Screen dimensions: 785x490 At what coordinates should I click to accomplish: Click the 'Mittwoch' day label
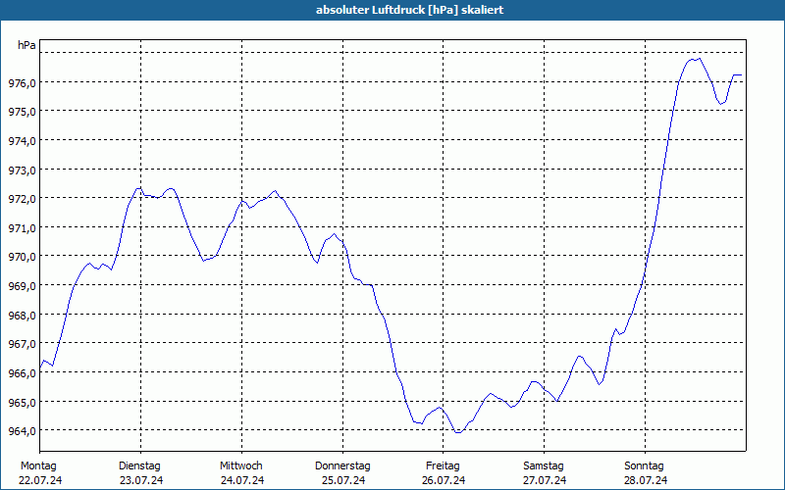click(x=241, y=466)
